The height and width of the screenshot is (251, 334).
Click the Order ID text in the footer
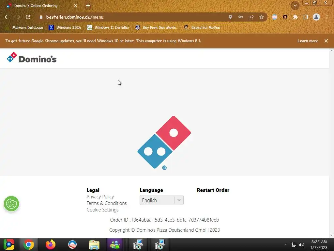(164, 220)
